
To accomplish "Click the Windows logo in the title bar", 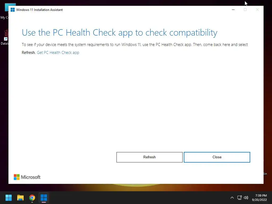I will pyautogui.click(x=12, y=10).
